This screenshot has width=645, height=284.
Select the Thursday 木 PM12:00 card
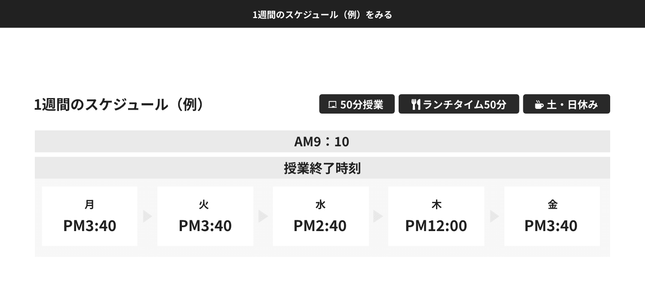click(x=436, y=216)
